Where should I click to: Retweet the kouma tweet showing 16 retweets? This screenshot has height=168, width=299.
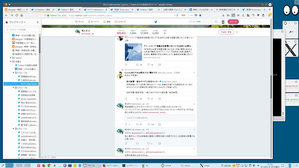click(x=137, y=98)
